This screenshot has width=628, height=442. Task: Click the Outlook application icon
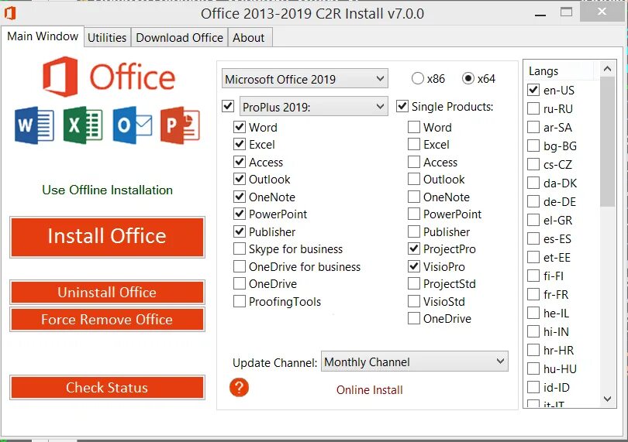pos(132,125)
